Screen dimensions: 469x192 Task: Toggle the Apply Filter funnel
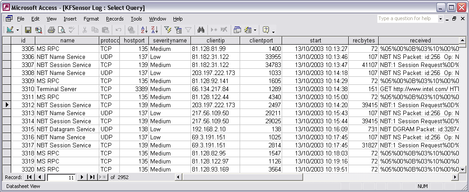pos(188,30)
